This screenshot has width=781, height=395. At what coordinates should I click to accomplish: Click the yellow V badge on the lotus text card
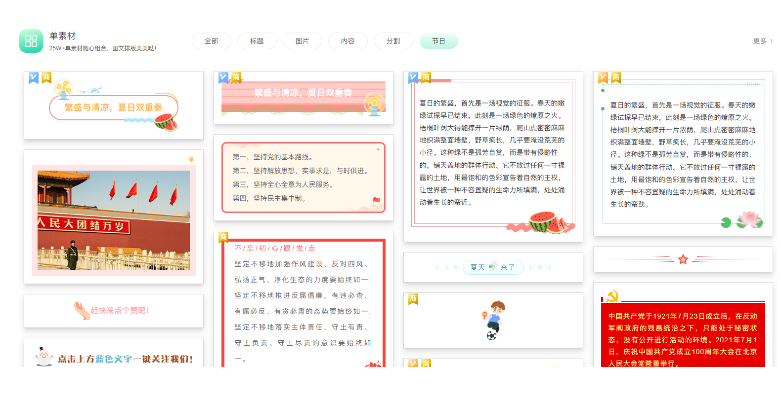(x=603, y=77)
